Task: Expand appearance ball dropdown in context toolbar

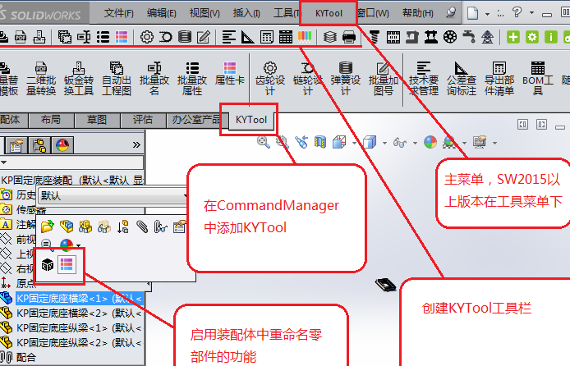Action: 79,245
